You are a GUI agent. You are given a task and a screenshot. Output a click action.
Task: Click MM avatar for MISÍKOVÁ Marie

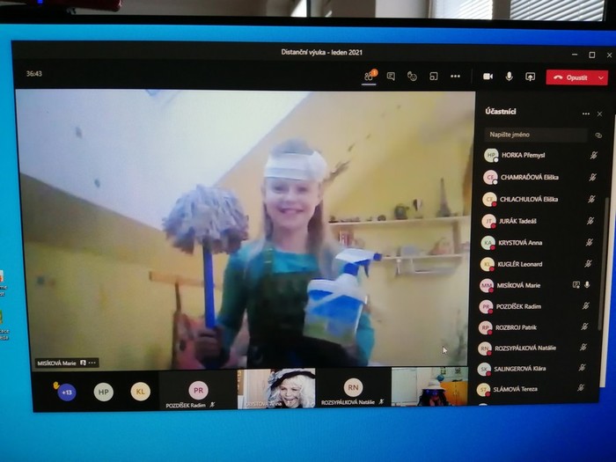pyautogui.click(x=487, y=286)
